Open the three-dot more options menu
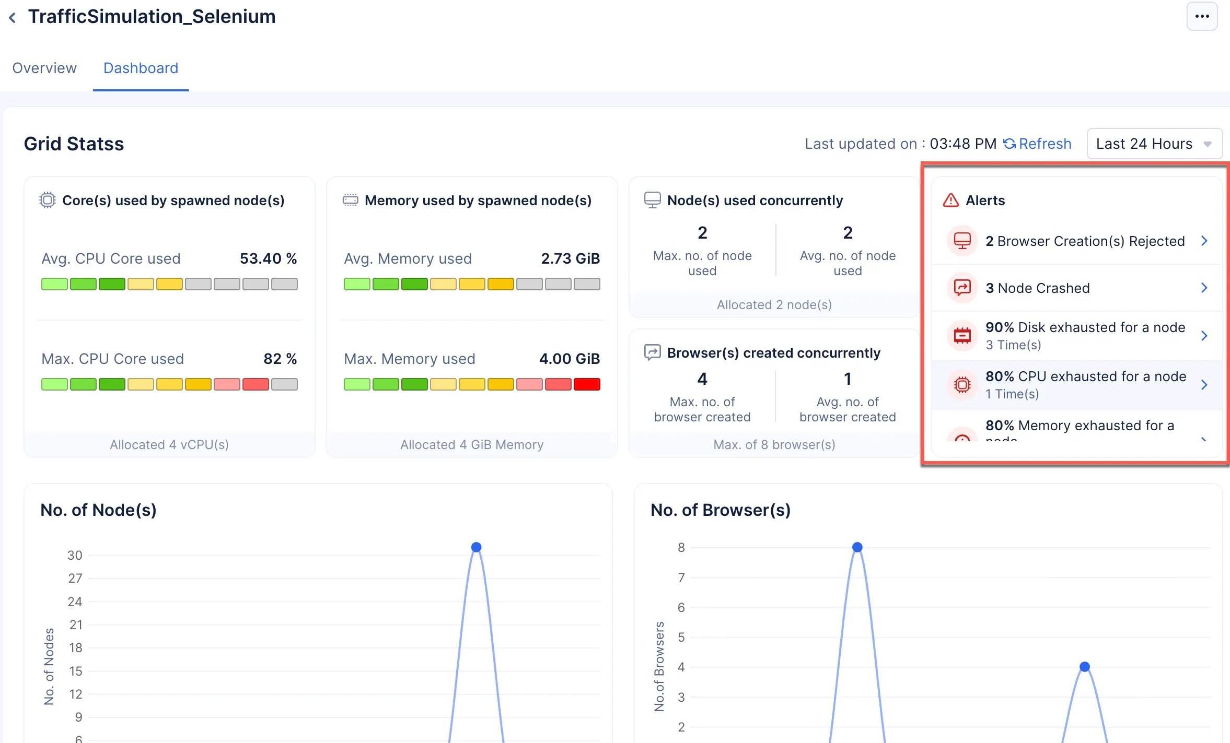 1202,16
